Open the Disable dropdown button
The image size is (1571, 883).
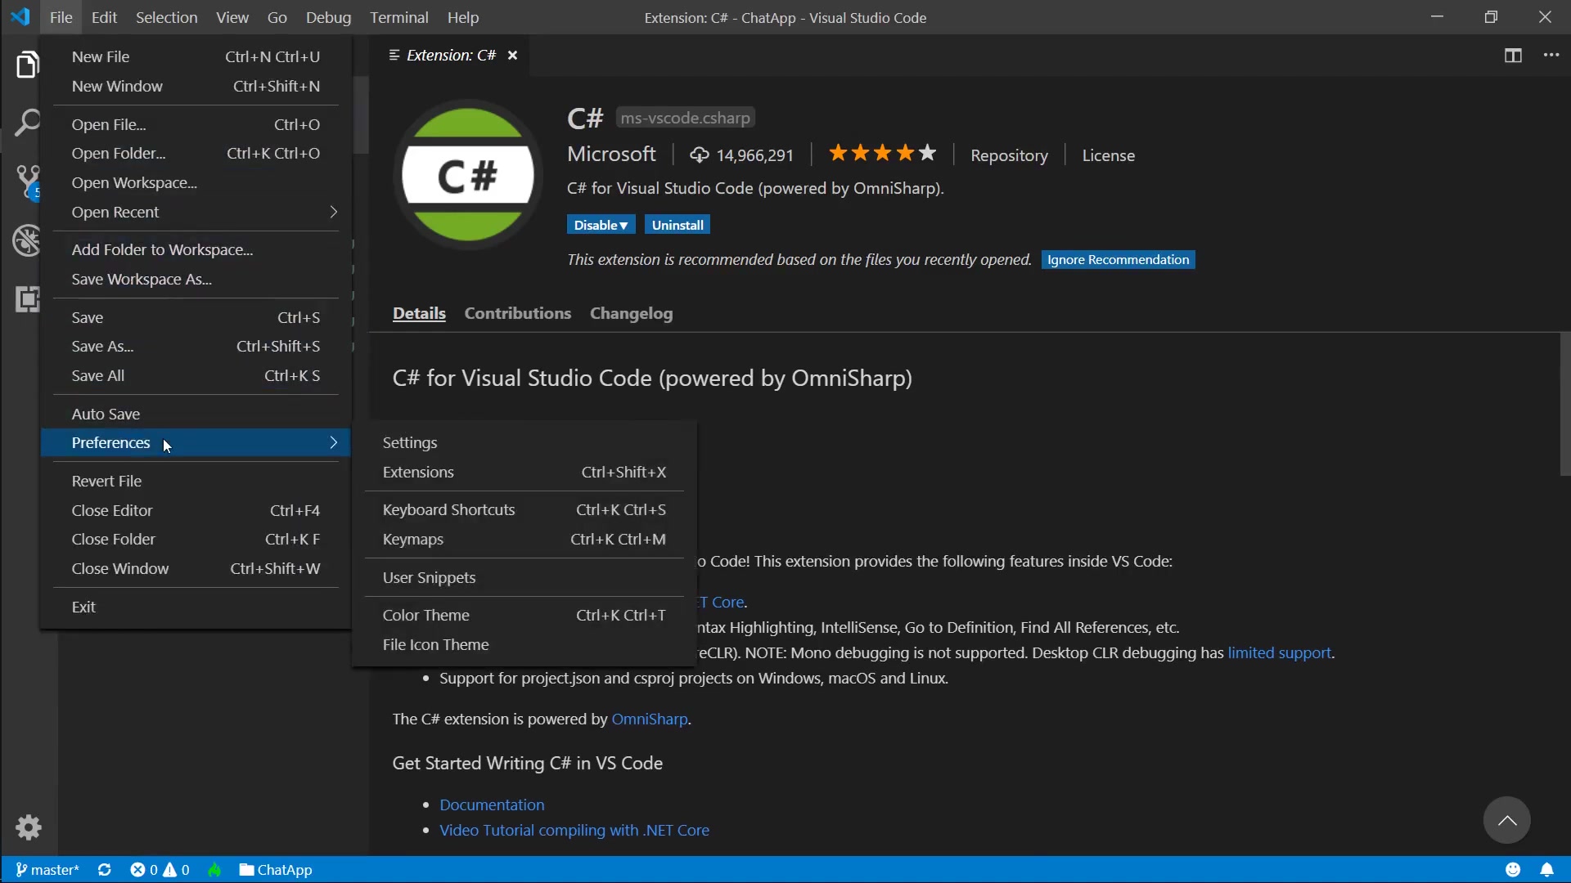click(x=600, y=225)
